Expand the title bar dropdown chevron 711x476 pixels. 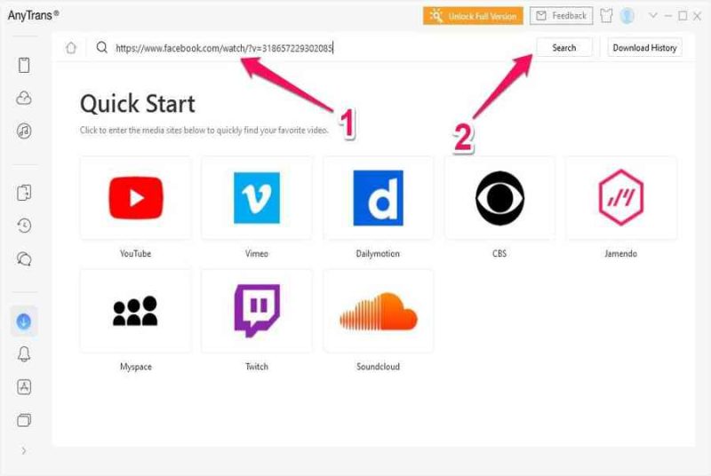[x=652, y=15]
